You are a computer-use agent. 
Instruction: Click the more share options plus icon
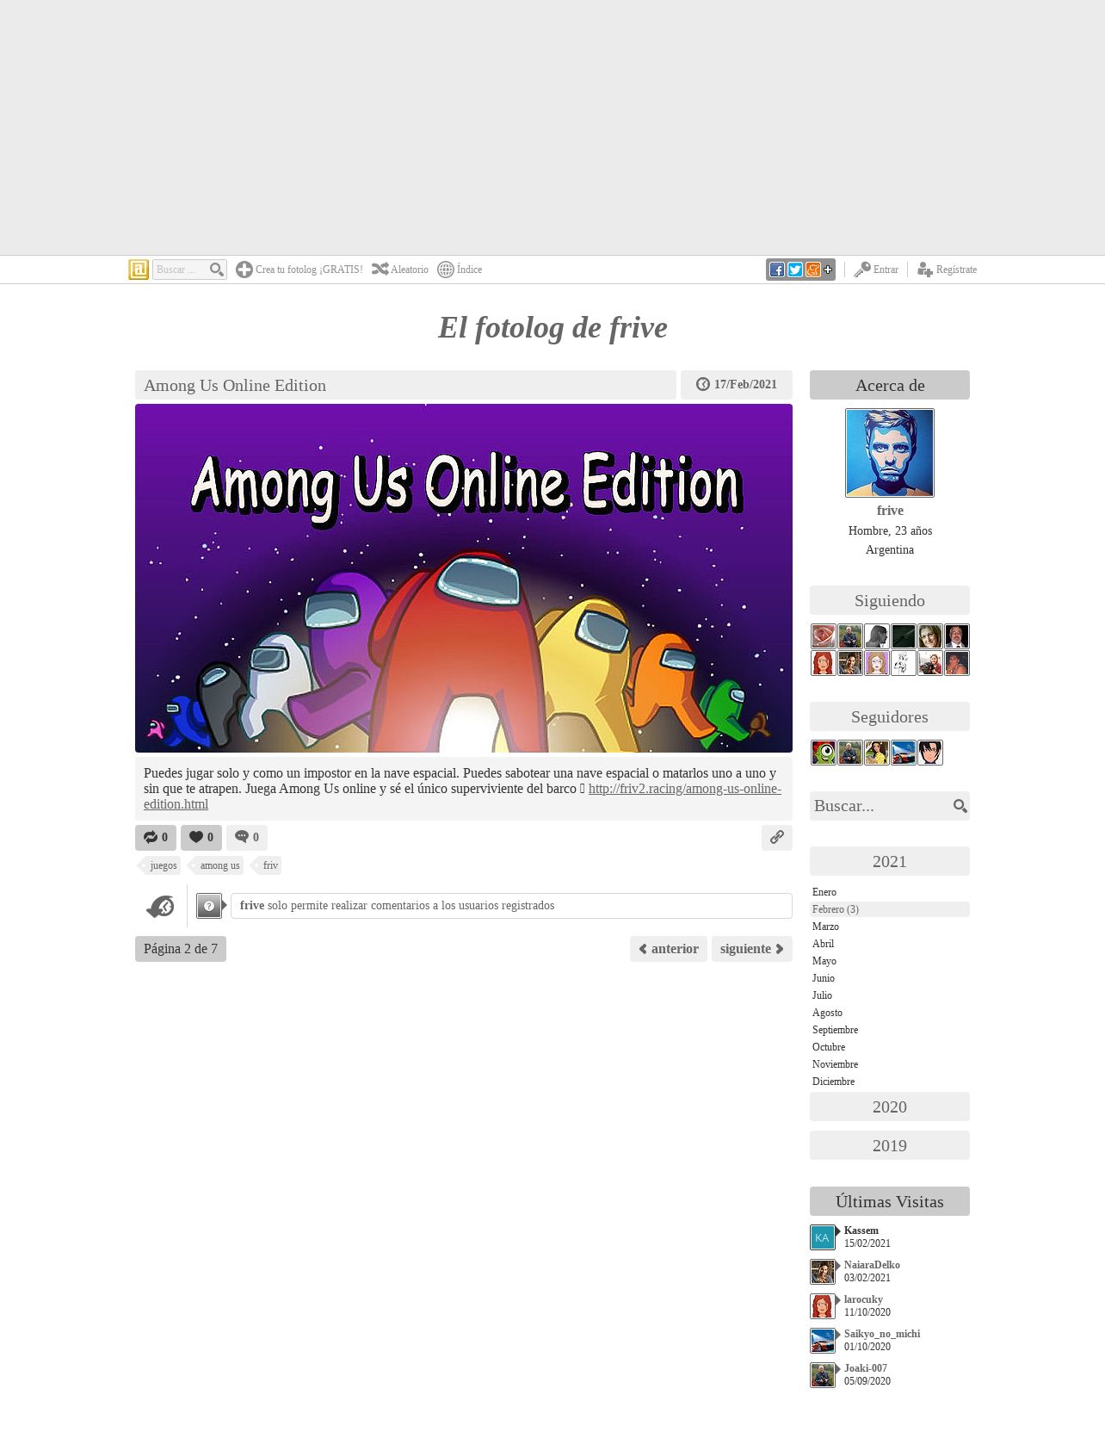click(x=828, y=270)
